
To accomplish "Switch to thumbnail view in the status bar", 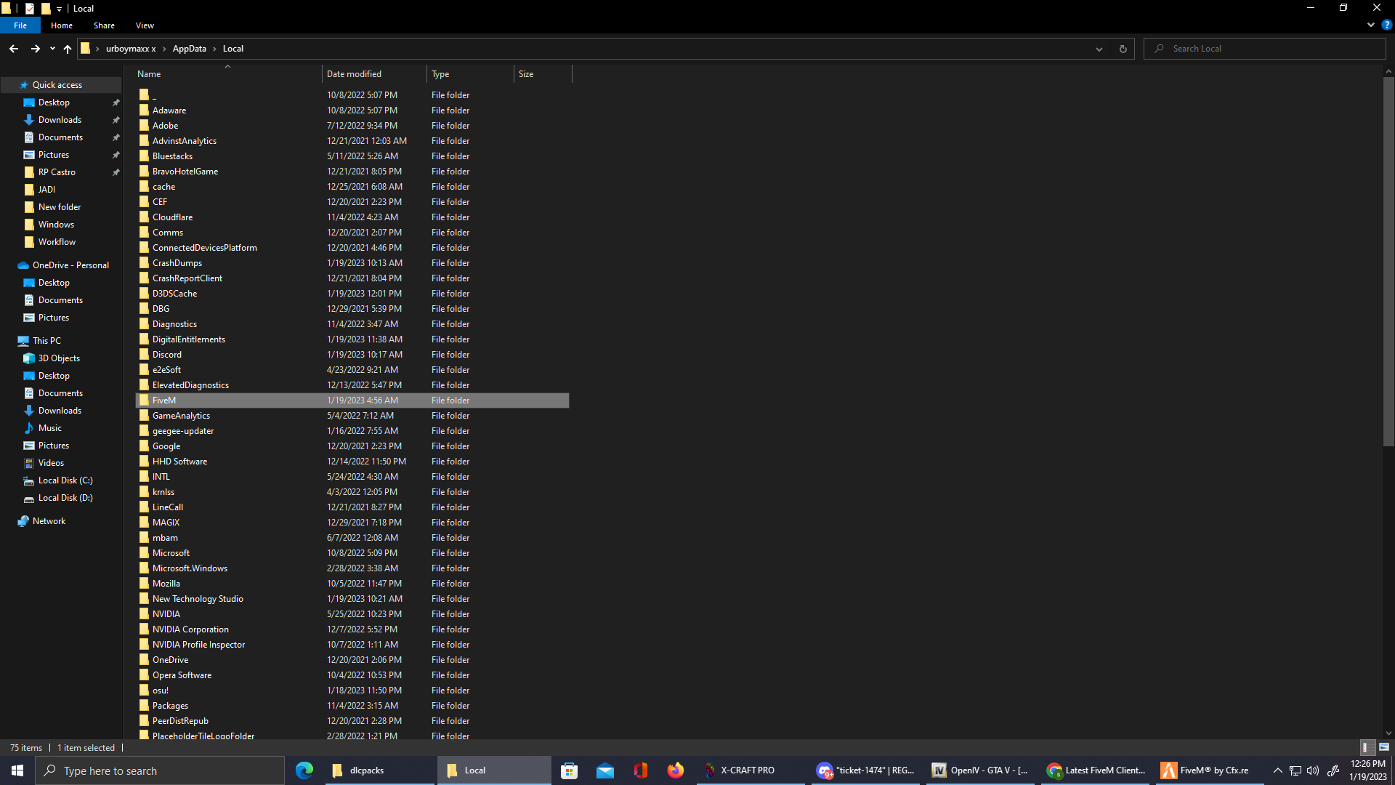I will coord(1383,747).
